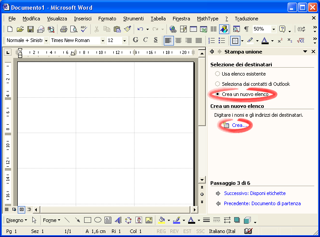Click the Paste clipboard icon
The width and height of the screenshot is (320, 237).
pos(117,29)
